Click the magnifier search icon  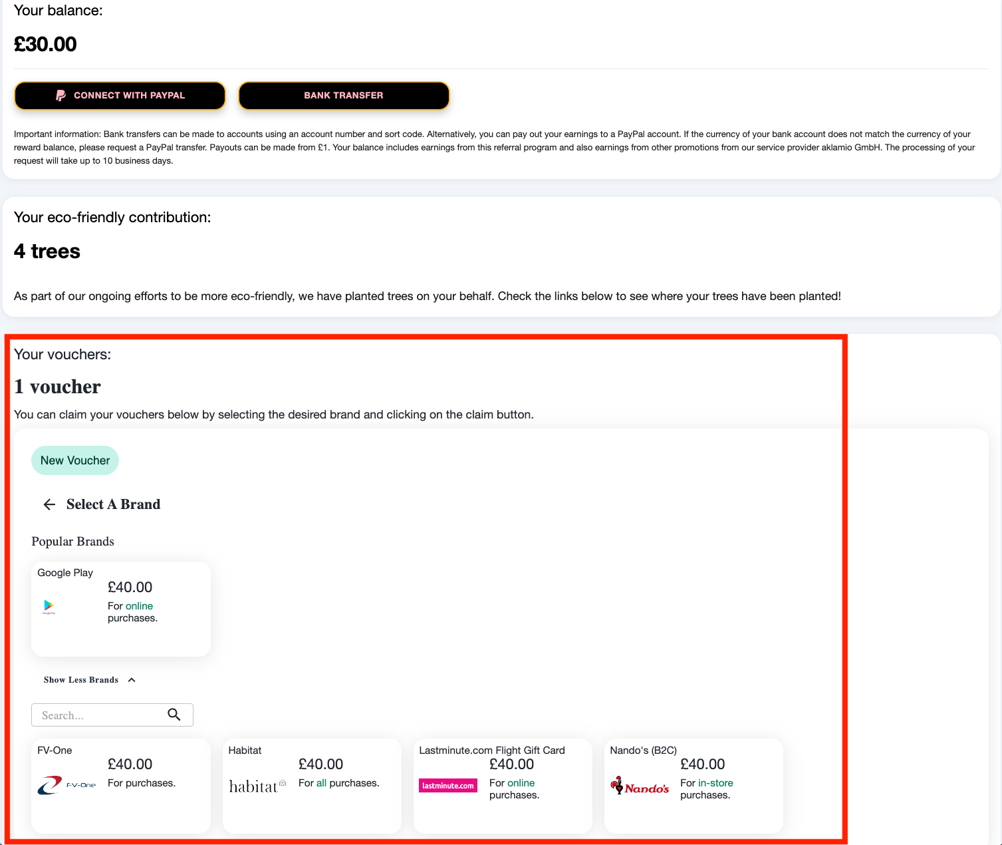pos(174,715)
